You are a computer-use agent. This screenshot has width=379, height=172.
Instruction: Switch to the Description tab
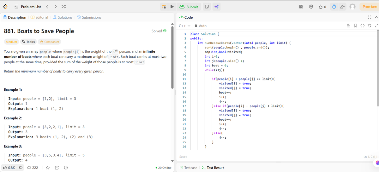[x=15, y=17]
